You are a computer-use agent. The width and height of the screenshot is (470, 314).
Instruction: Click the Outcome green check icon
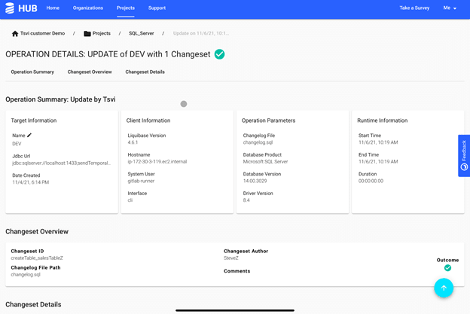(x=447, y=268)
